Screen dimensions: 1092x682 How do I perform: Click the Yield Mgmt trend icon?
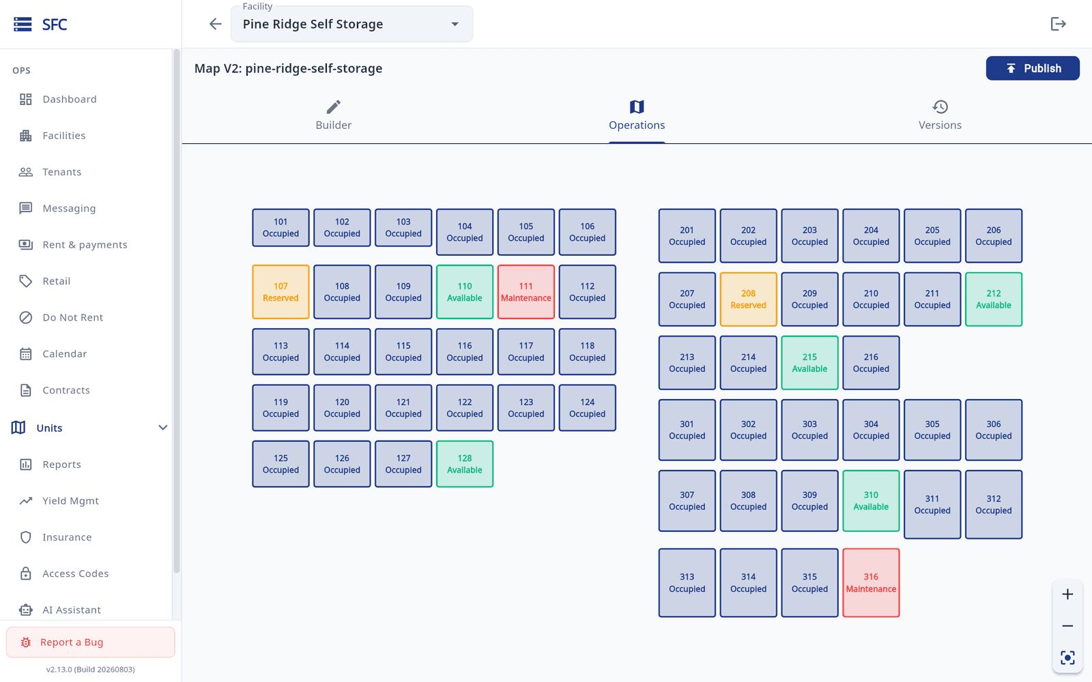click(26, 501)
